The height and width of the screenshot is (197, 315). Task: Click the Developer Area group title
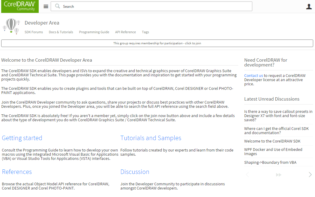pos(42,23)
